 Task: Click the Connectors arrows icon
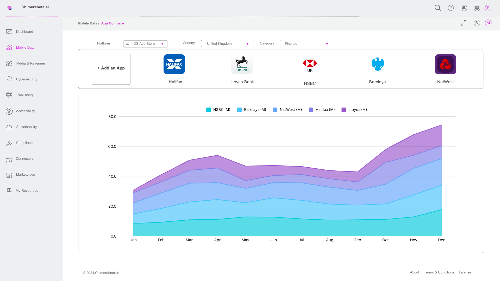pos(9,159)
